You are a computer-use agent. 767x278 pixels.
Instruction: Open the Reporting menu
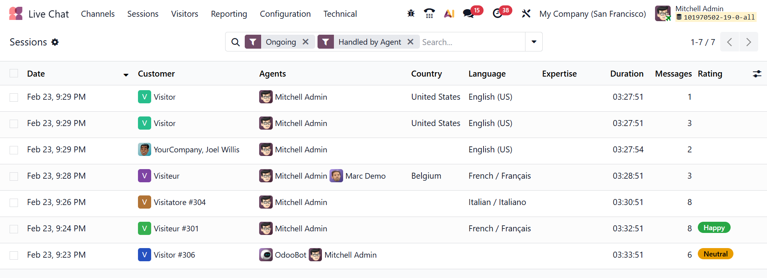229,14
